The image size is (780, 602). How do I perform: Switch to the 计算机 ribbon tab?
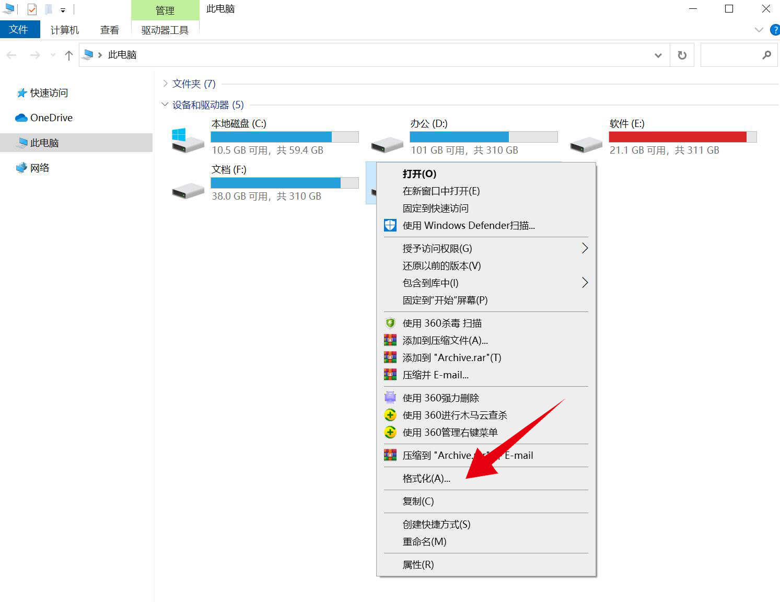pos(65,30)
